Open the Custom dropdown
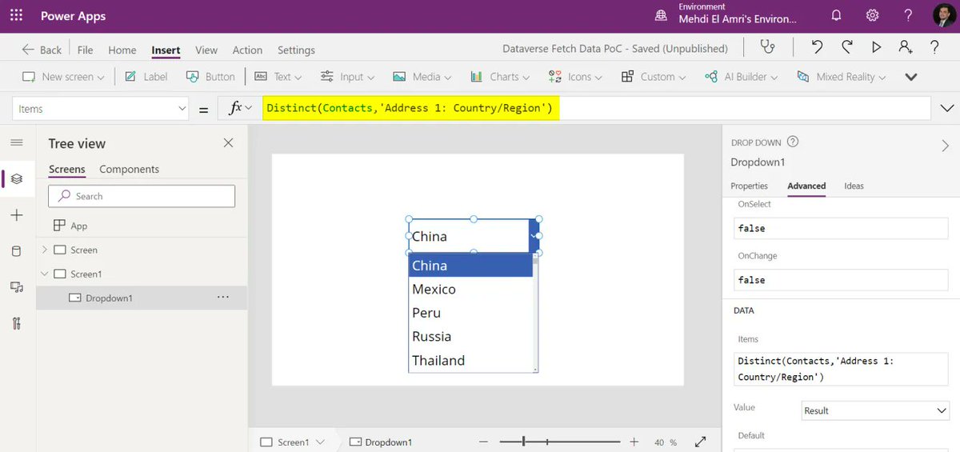The height and width of the screenshot is (452, 960). click(653, 77)
